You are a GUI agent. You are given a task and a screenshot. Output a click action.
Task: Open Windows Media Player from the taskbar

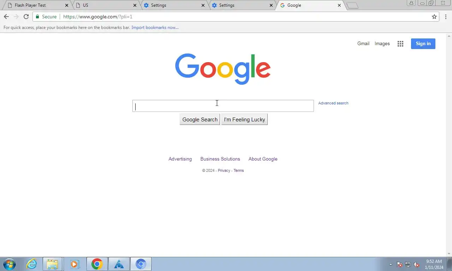pos(75,264)
